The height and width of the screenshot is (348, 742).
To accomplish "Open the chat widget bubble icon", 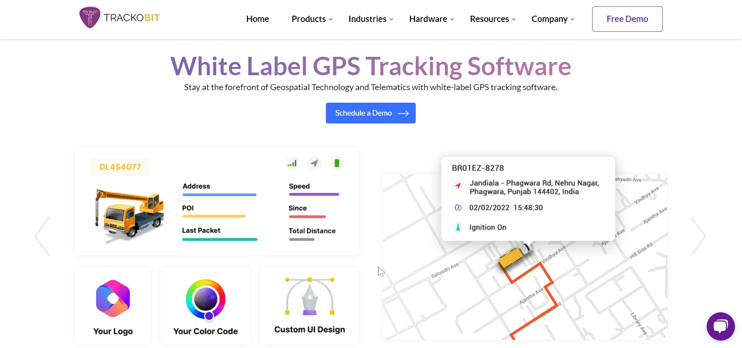I will click(720, 326).
